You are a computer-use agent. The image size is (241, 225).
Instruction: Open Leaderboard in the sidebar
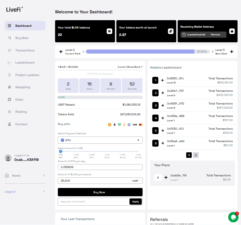(x=25, y=63)
